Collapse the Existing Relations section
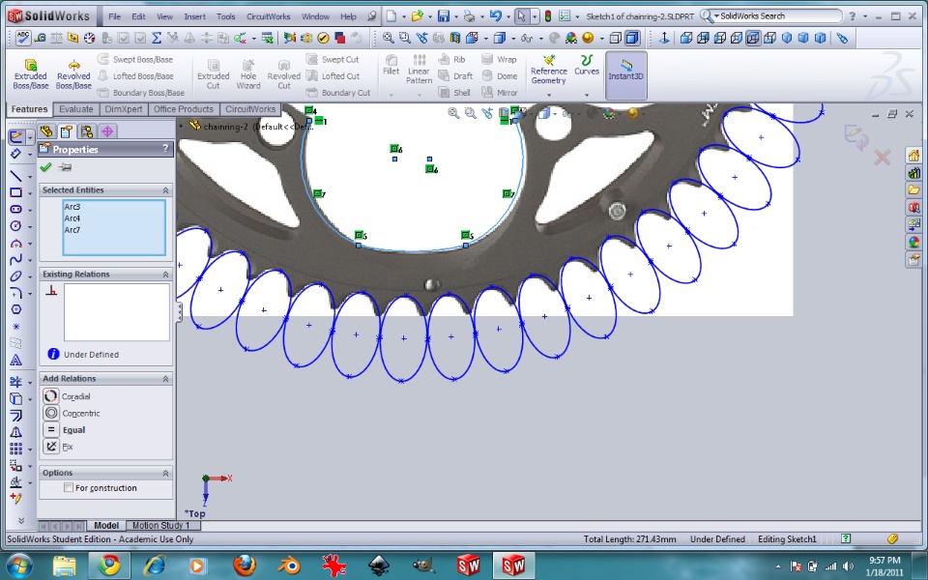 click(165, 274)
